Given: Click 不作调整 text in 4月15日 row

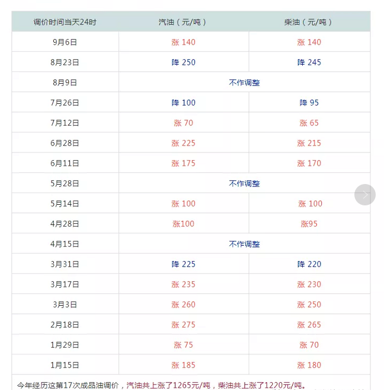Looking at the screenshot, I should tap(244, 244).
